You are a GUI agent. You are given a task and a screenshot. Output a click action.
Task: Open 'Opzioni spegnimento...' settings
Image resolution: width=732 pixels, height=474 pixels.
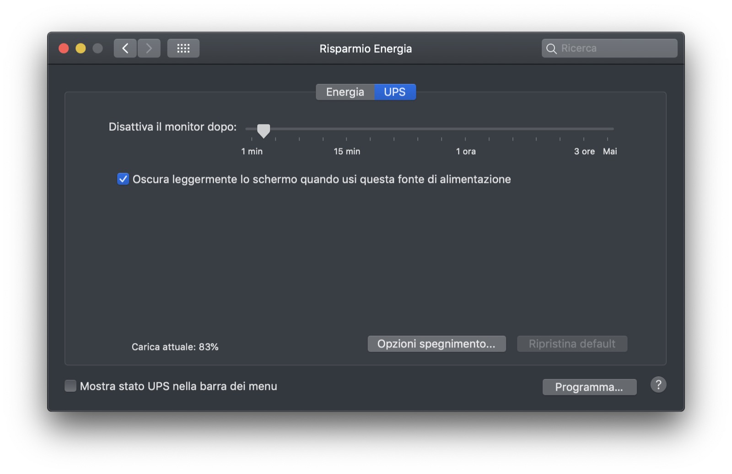[x=436, y=344]
